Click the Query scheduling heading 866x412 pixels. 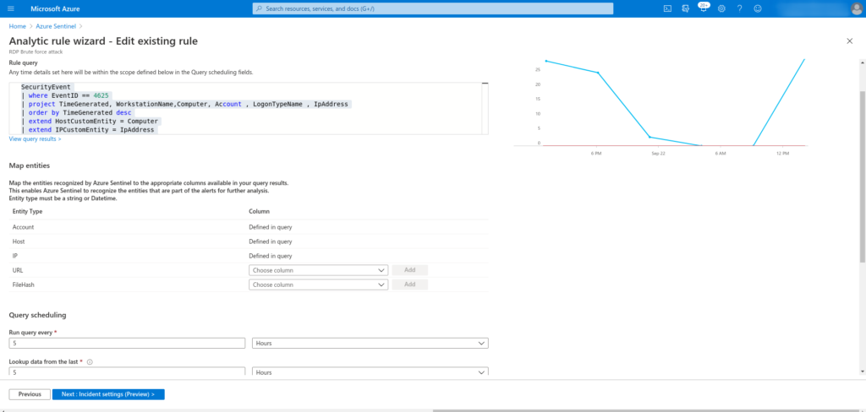(37, 315)
